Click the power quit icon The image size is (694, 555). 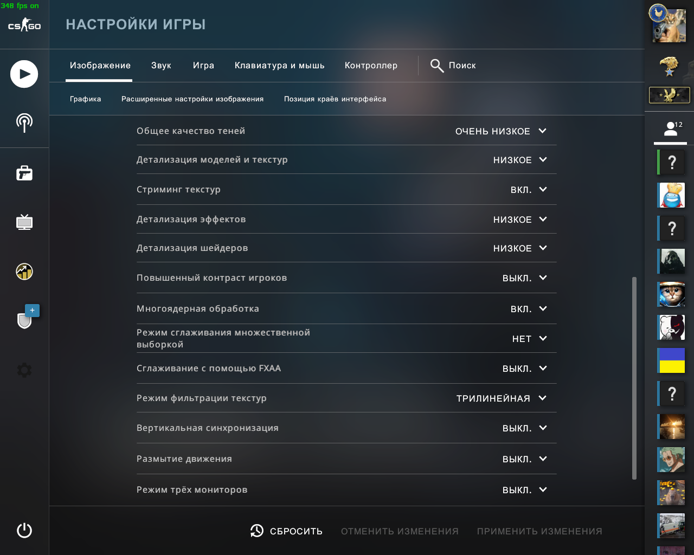pos(24,530)
